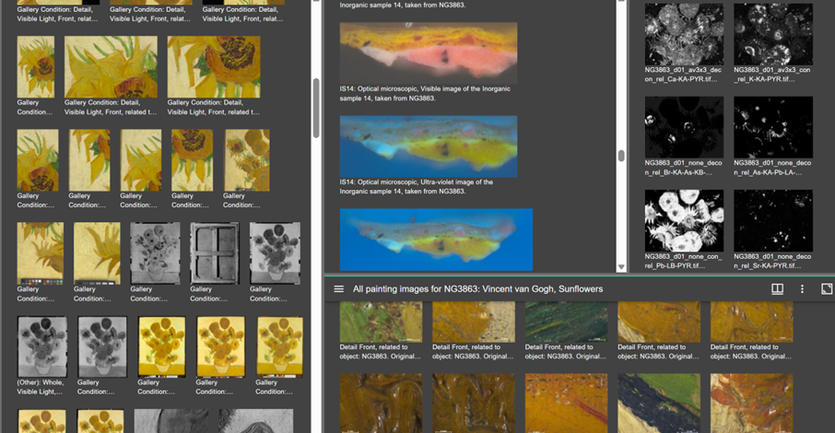Open the IS14 visible-light cross-section image

(429, 53)
